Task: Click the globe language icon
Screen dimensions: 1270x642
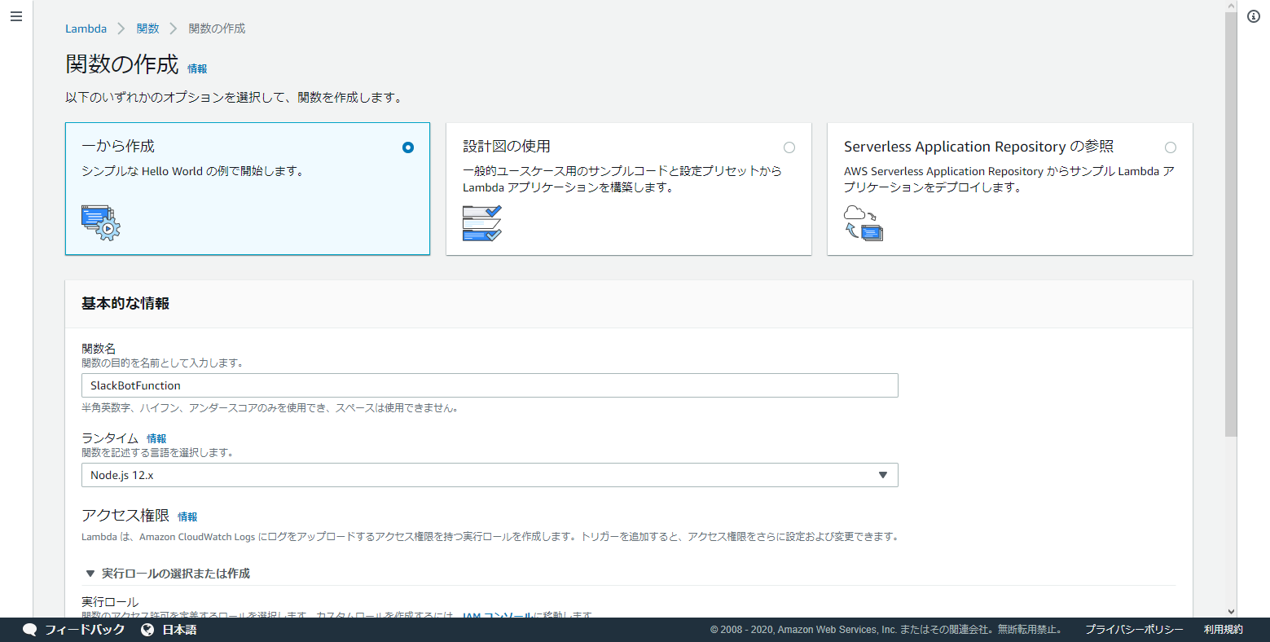Action: click(x=147, y=630)
